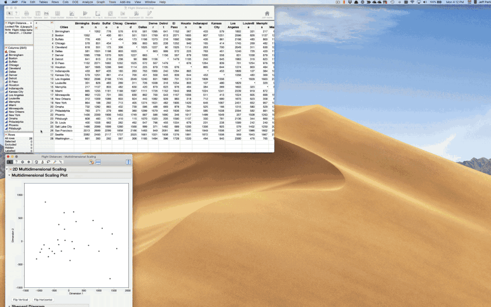
Task: Open the Tables menu
Action: tap(43, 2)
